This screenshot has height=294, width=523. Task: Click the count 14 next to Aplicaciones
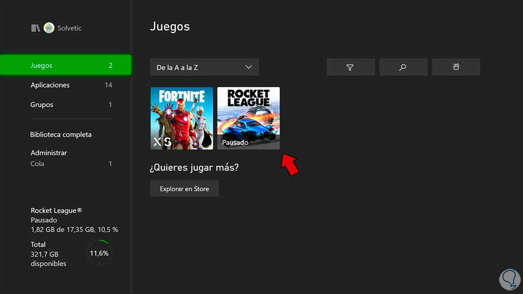pos(109,85)
